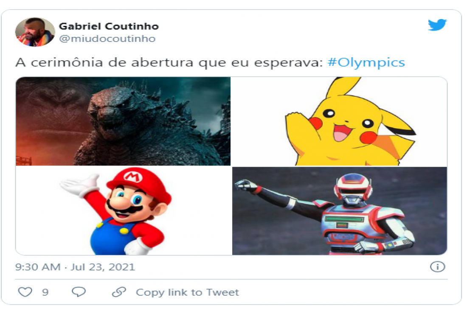Visit the @miudocoutinho handle

107,39
